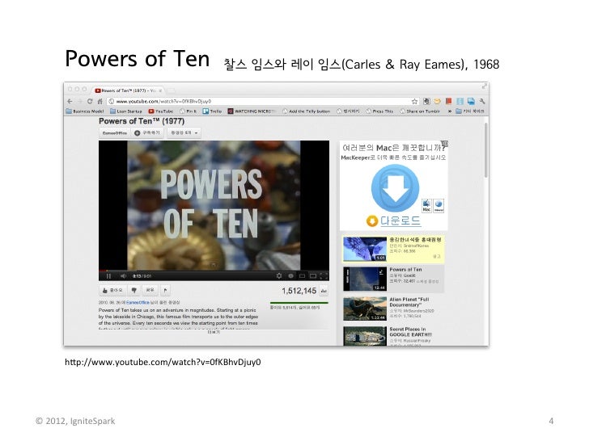Viewport: 589px width, 441px height.
Task: Click the 공유 share button
Action: coord(150,290)
